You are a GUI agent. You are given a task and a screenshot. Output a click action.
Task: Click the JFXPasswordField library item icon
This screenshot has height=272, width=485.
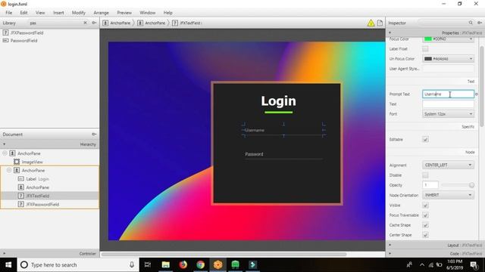[5, 32]
